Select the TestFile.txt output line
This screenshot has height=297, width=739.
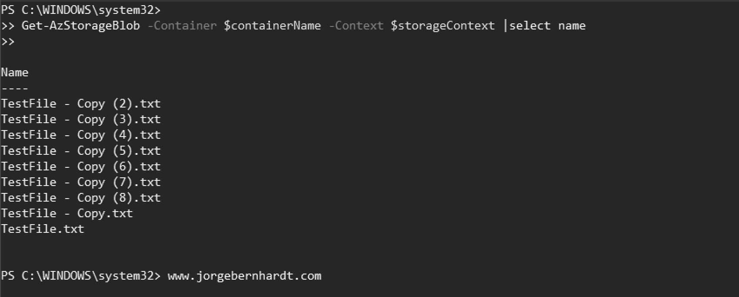click(x=43, y=229)
